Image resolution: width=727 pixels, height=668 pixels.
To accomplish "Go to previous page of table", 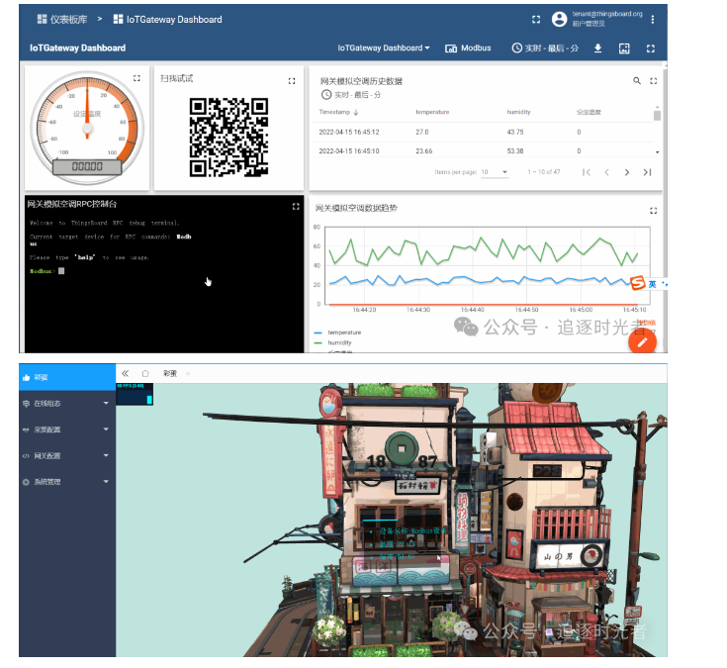I will pyautogui.click(x=606, y=172).
